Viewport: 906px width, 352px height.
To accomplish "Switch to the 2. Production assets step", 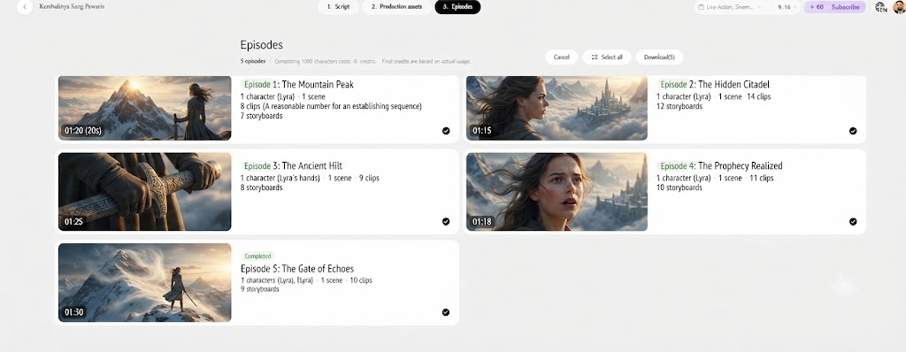I will pos(396,7).
